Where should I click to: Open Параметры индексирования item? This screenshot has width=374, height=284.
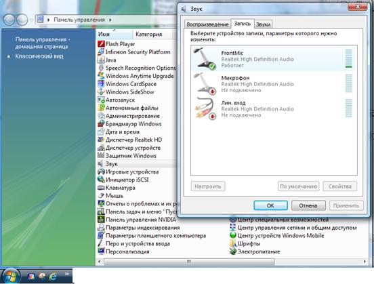[139, 228]
